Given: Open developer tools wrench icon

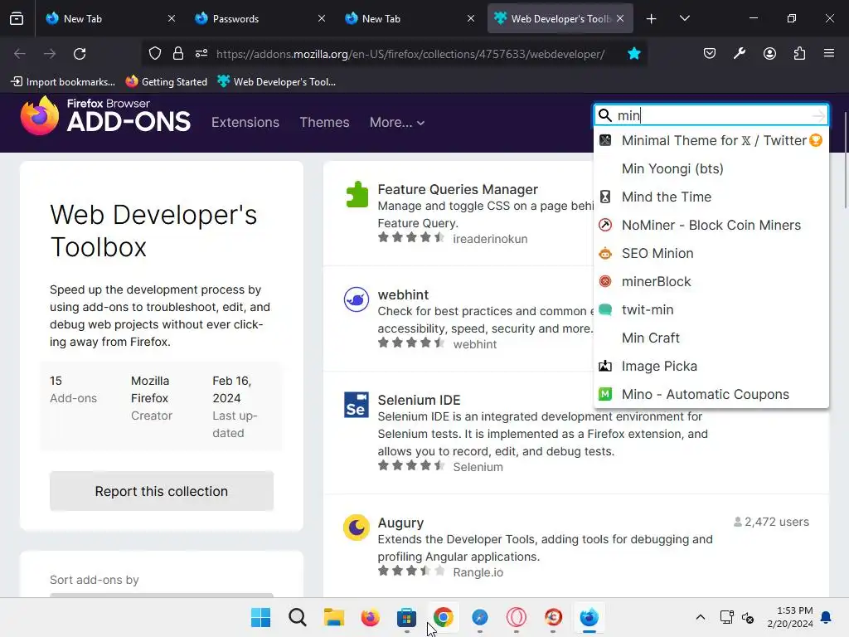Looking at the screenshot, I should [x=739, y=54].
